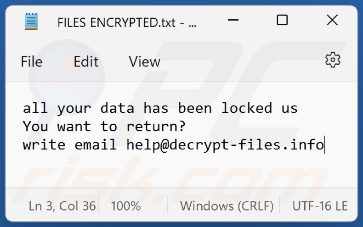Open the View menu

tap(144, 62)
